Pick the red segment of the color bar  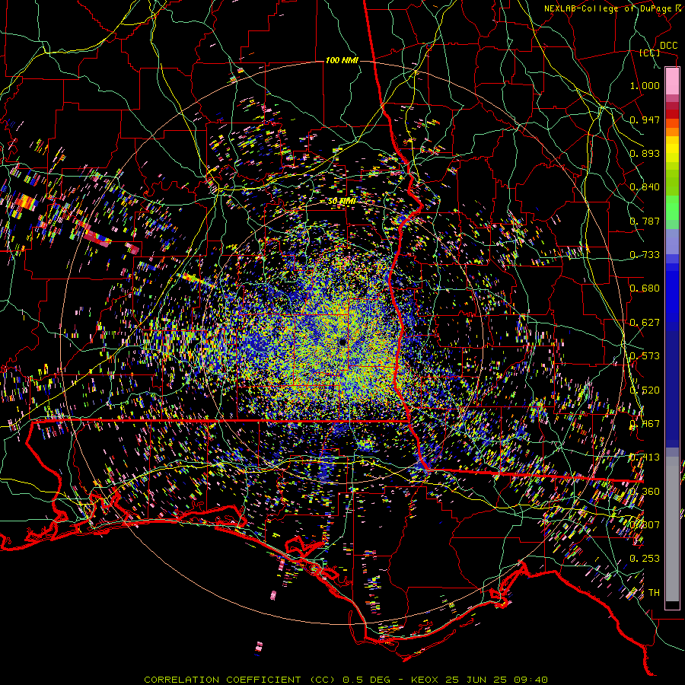coord(672,114)
